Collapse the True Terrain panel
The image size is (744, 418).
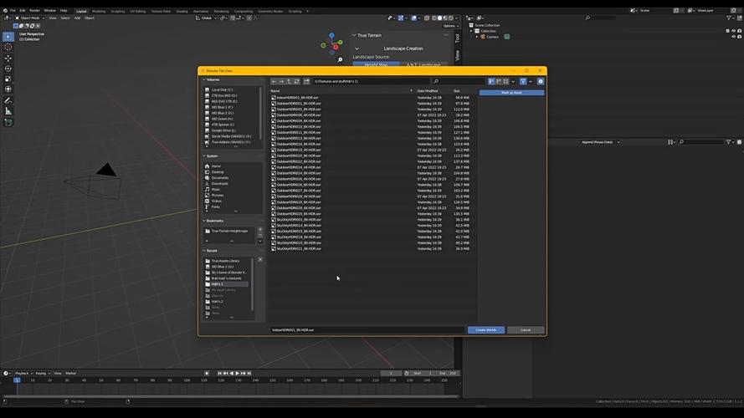click(x=354, y=36)
